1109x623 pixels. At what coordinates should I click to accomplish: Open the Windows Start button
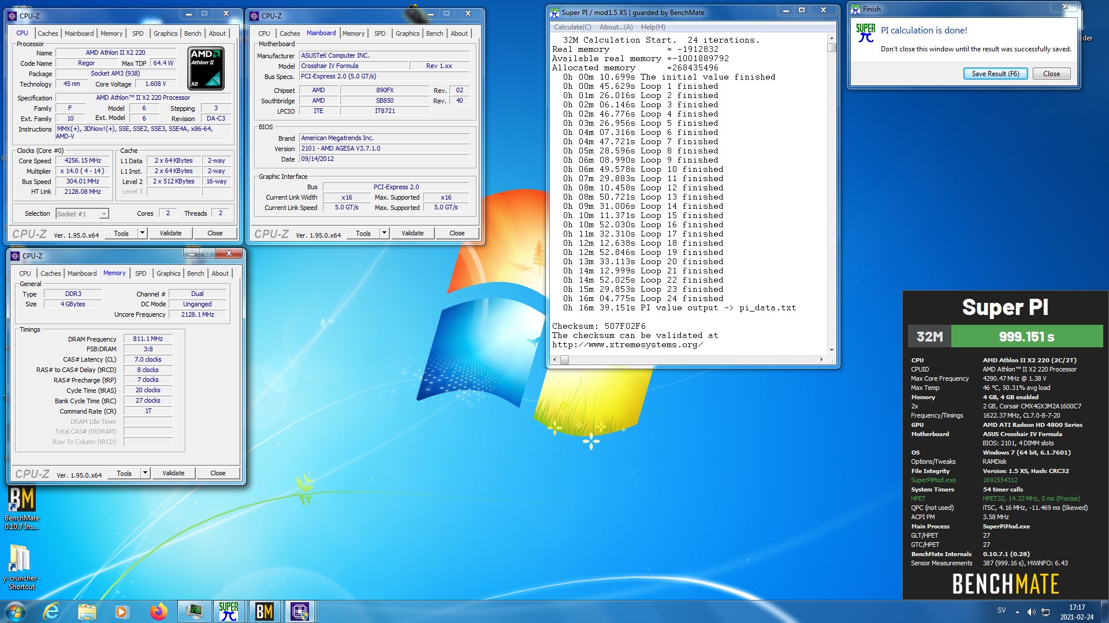[16, 611]
